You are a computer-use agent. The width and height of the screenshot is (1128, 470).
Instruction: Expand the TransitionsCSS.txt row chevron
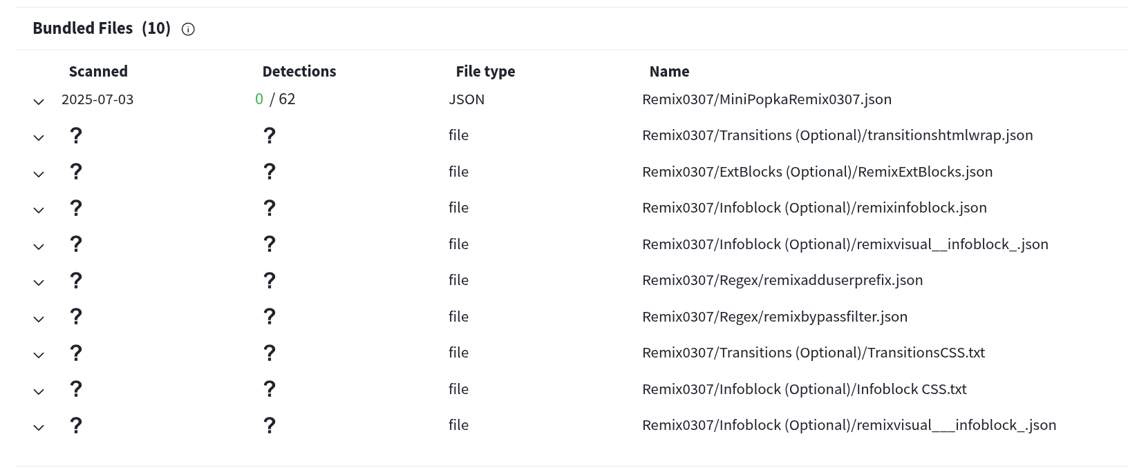click(39, 355)
